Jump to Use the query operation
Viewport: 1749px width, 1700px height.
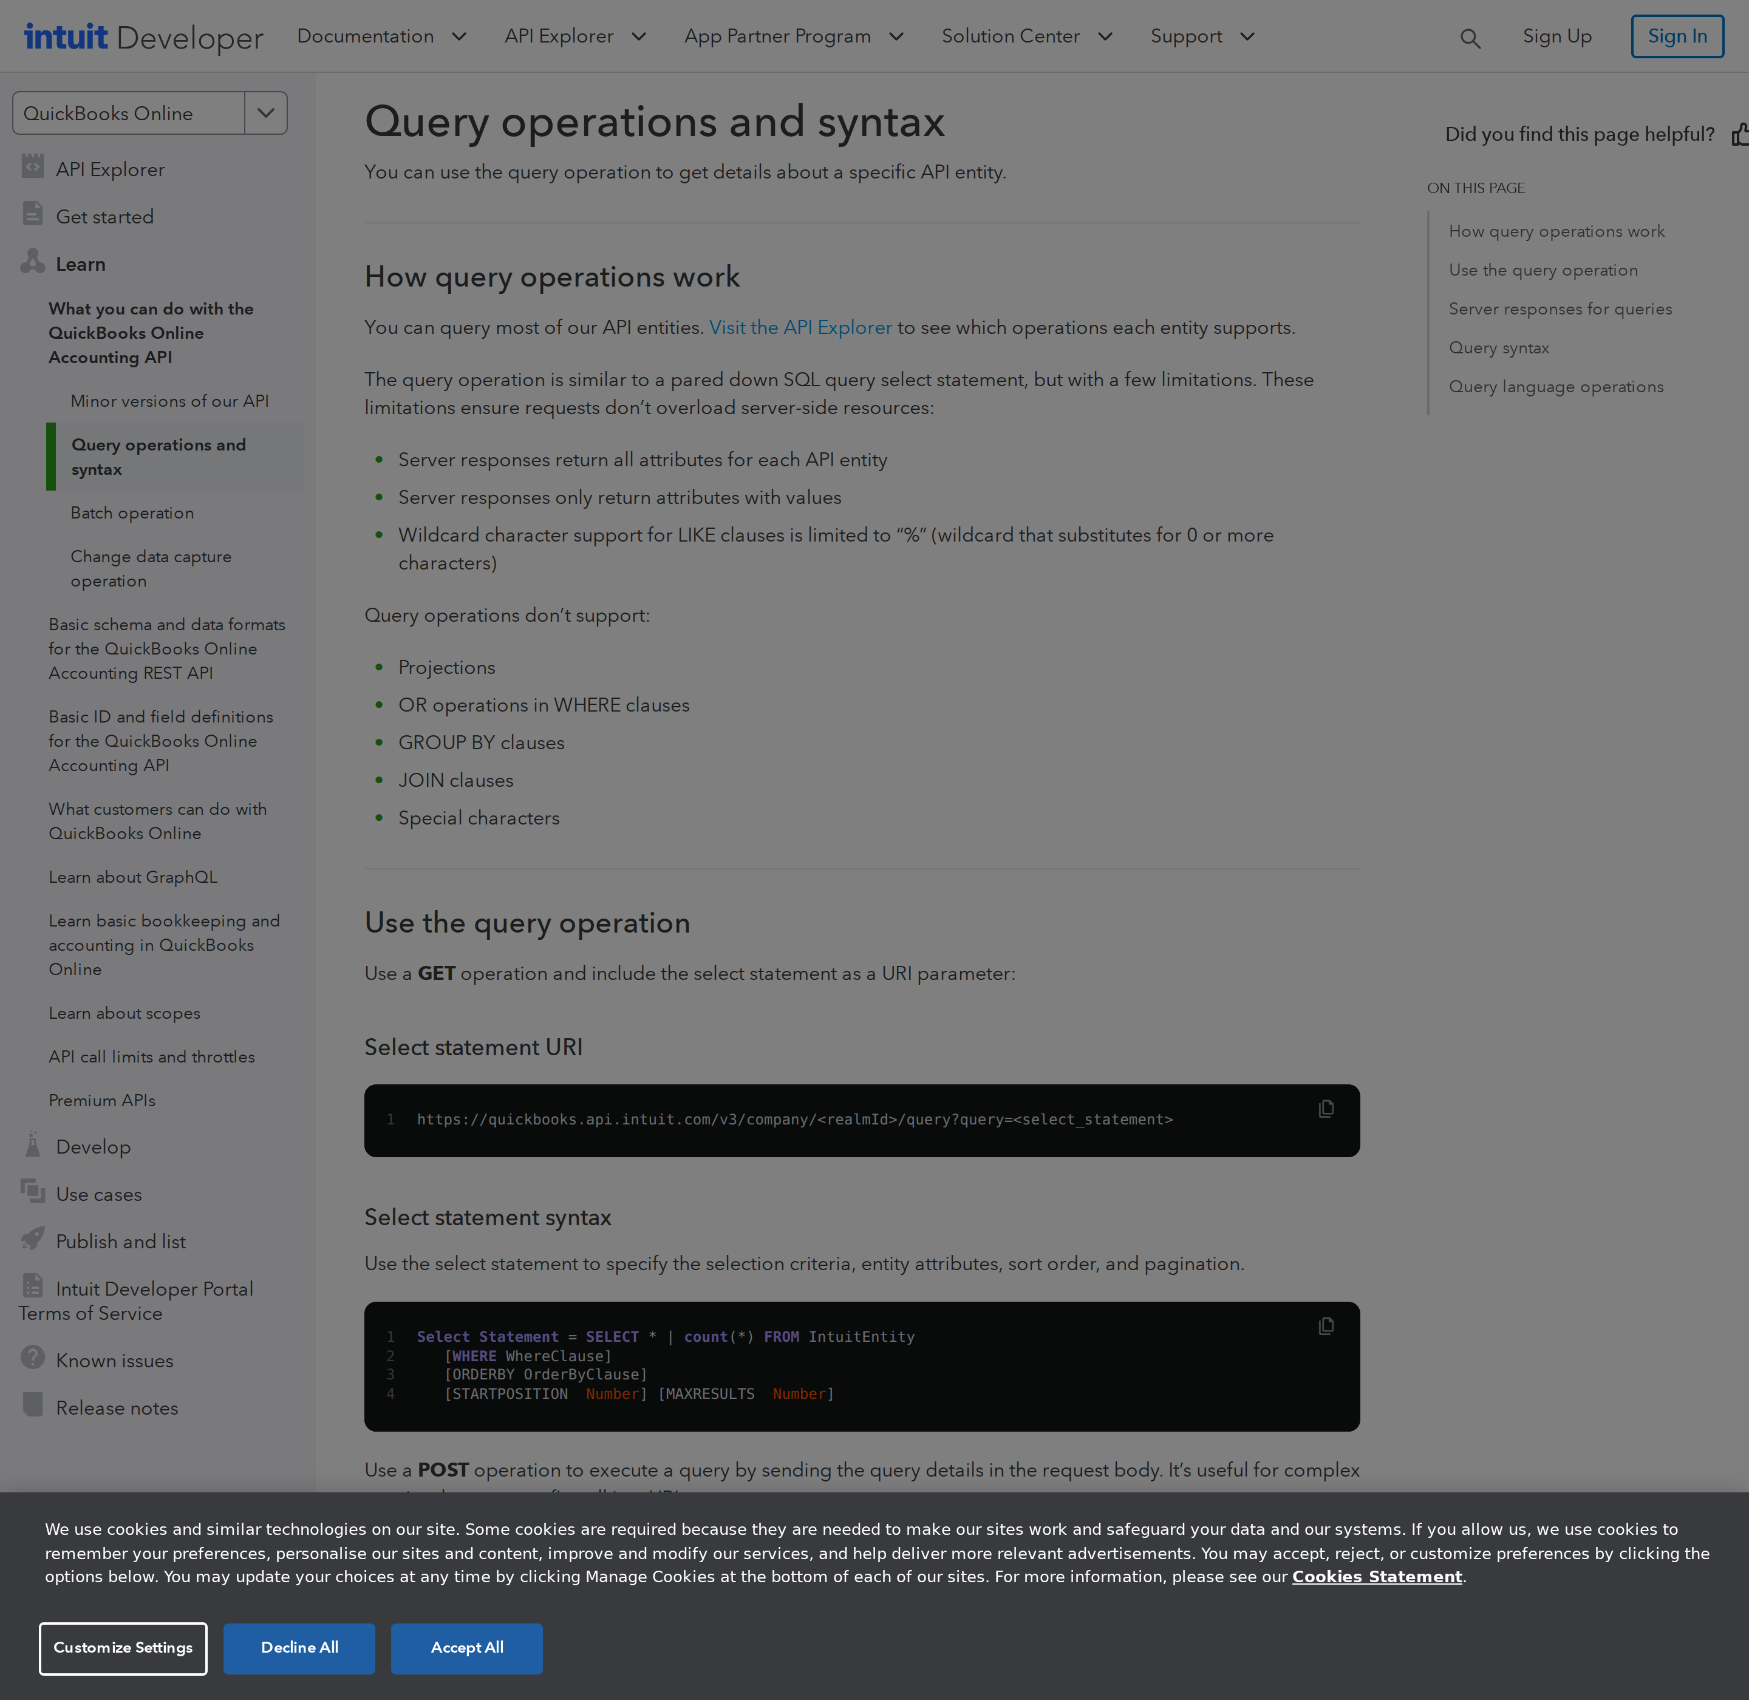tap(1543, 271)
